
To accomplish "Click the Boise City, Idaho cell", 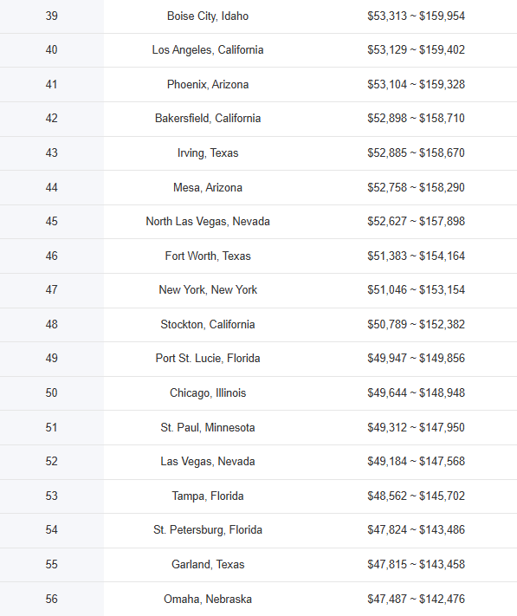I will [x=208, y=16].
